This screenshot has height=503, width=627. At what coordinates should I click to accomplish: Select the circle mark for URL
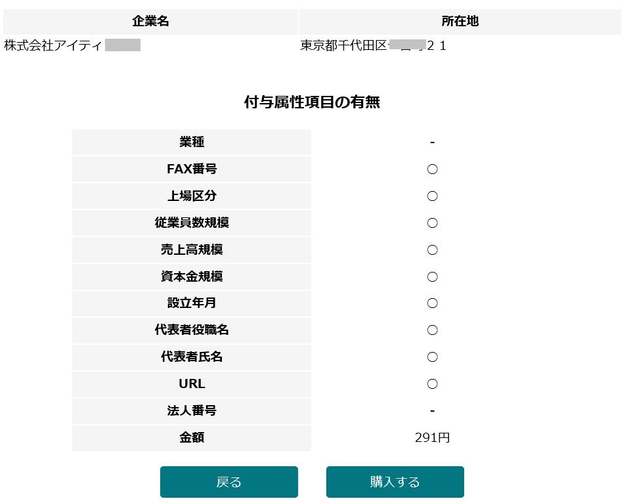tap(432, 384)
